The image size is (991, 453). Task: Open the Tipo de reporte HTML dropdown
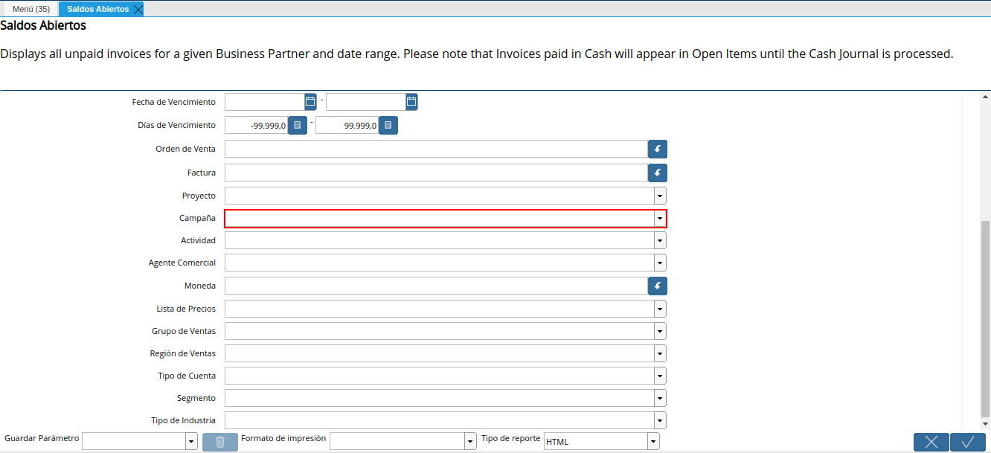click(x=653, y=441)
